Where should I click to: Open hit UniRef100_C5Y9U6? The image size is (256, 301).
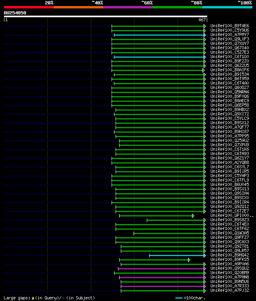coord(230,30)
